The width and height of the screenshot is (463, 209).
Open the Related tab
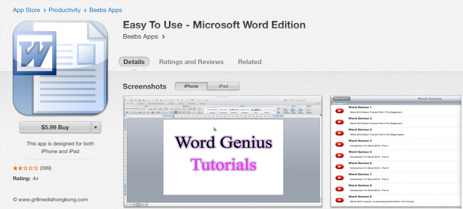(250, 62)
